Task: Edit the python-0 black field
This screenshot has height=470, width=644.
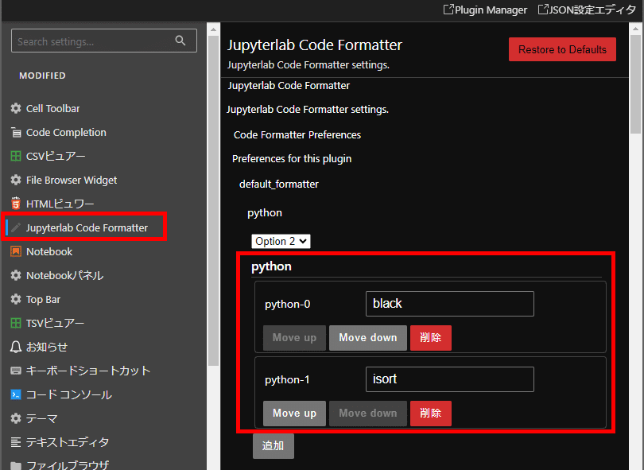Action: point(450,304)
